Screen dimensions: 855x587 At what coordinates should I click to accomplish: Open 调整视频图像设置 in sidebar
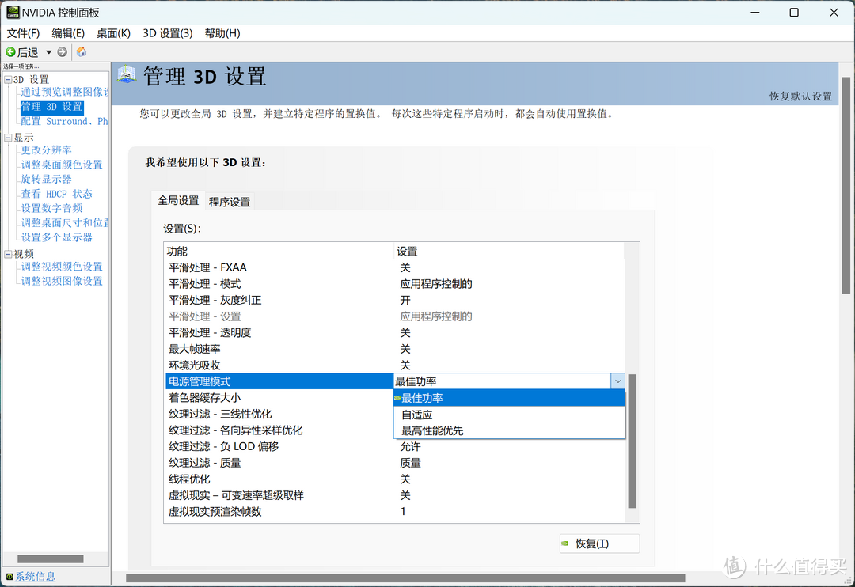coord(62,281)
